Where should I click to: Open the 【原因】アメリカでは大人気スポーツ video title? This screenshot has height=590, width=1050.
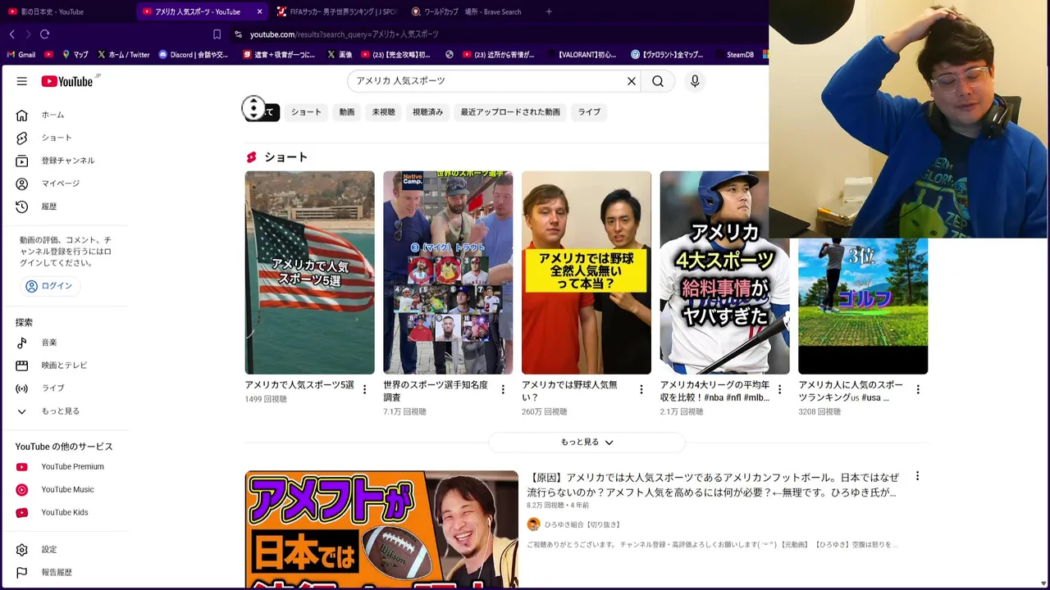(712, 485)
